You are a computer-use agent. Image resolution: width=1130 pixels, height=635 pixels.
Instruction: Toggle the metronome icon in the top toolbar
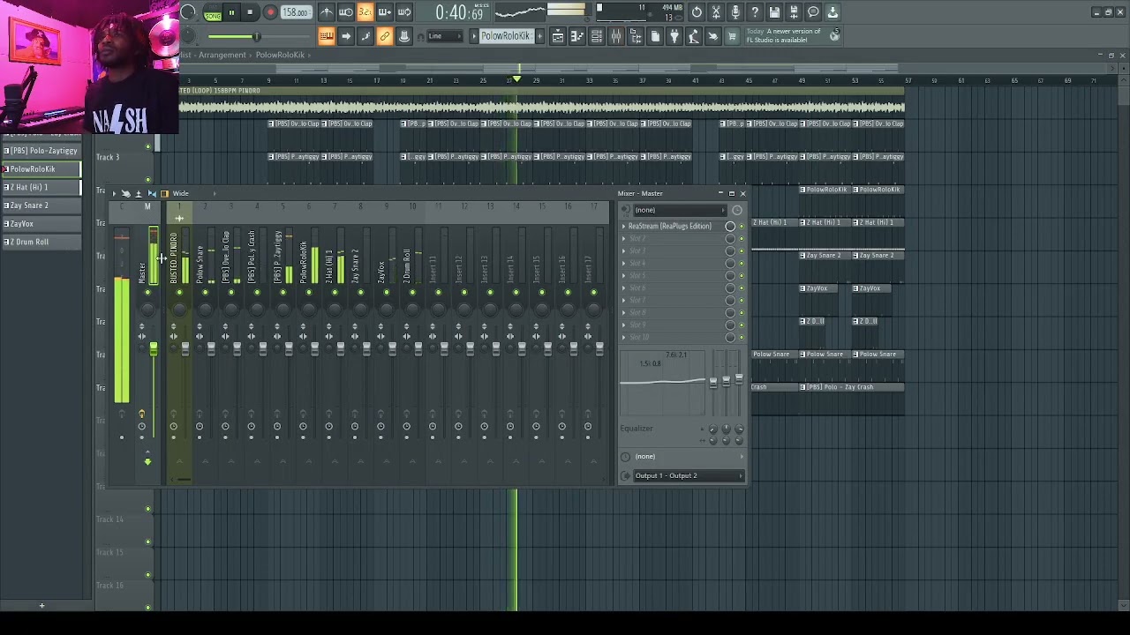click(x=327, y=12)
